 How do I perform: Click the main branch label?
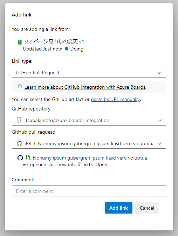pos(88,165)
